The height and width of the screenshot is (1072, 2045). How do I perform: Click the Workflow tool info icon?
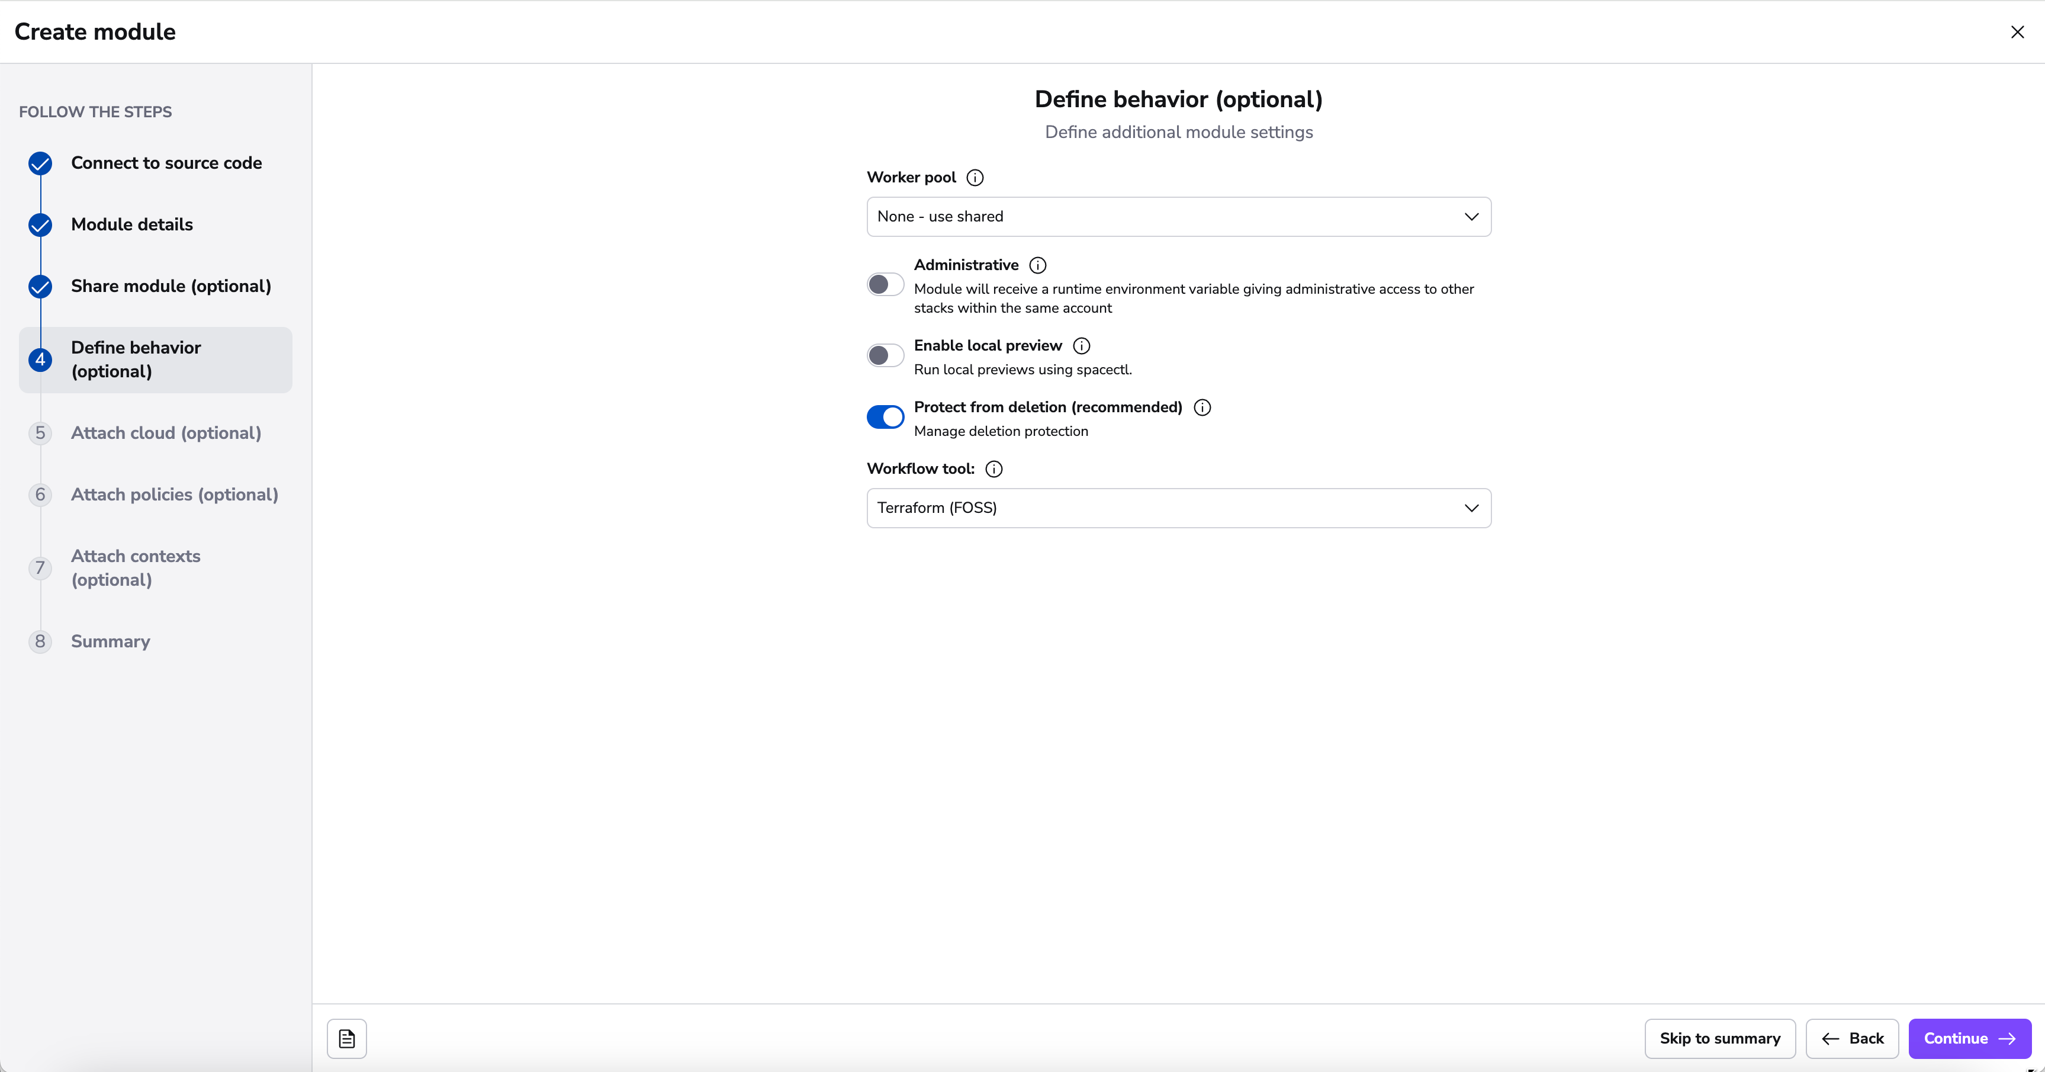pos(993,468)
